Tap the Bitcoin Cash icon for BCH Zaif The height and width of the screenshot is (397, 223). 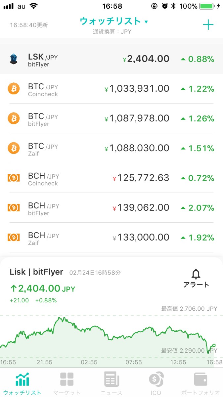coord(14,238)
